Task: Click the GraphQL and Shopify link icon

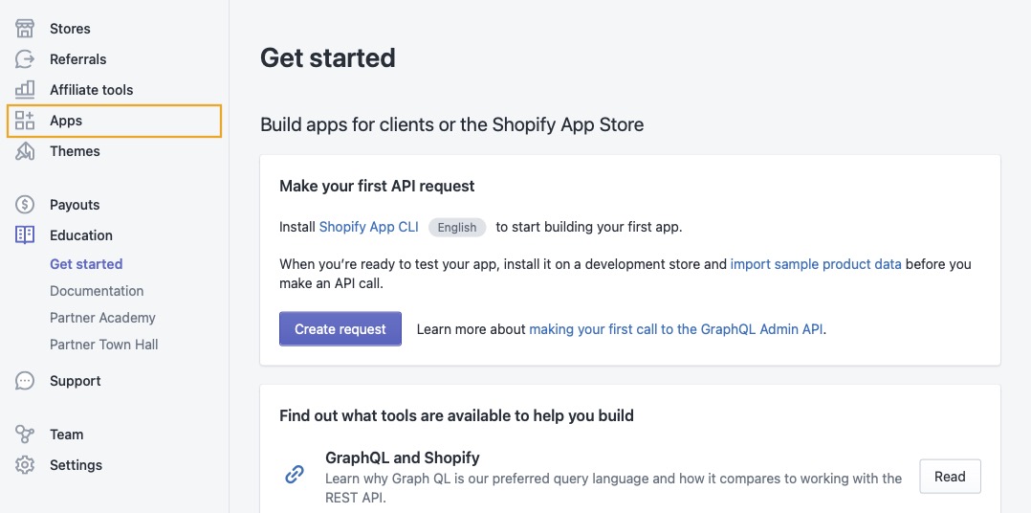Action: pos(295,474)
